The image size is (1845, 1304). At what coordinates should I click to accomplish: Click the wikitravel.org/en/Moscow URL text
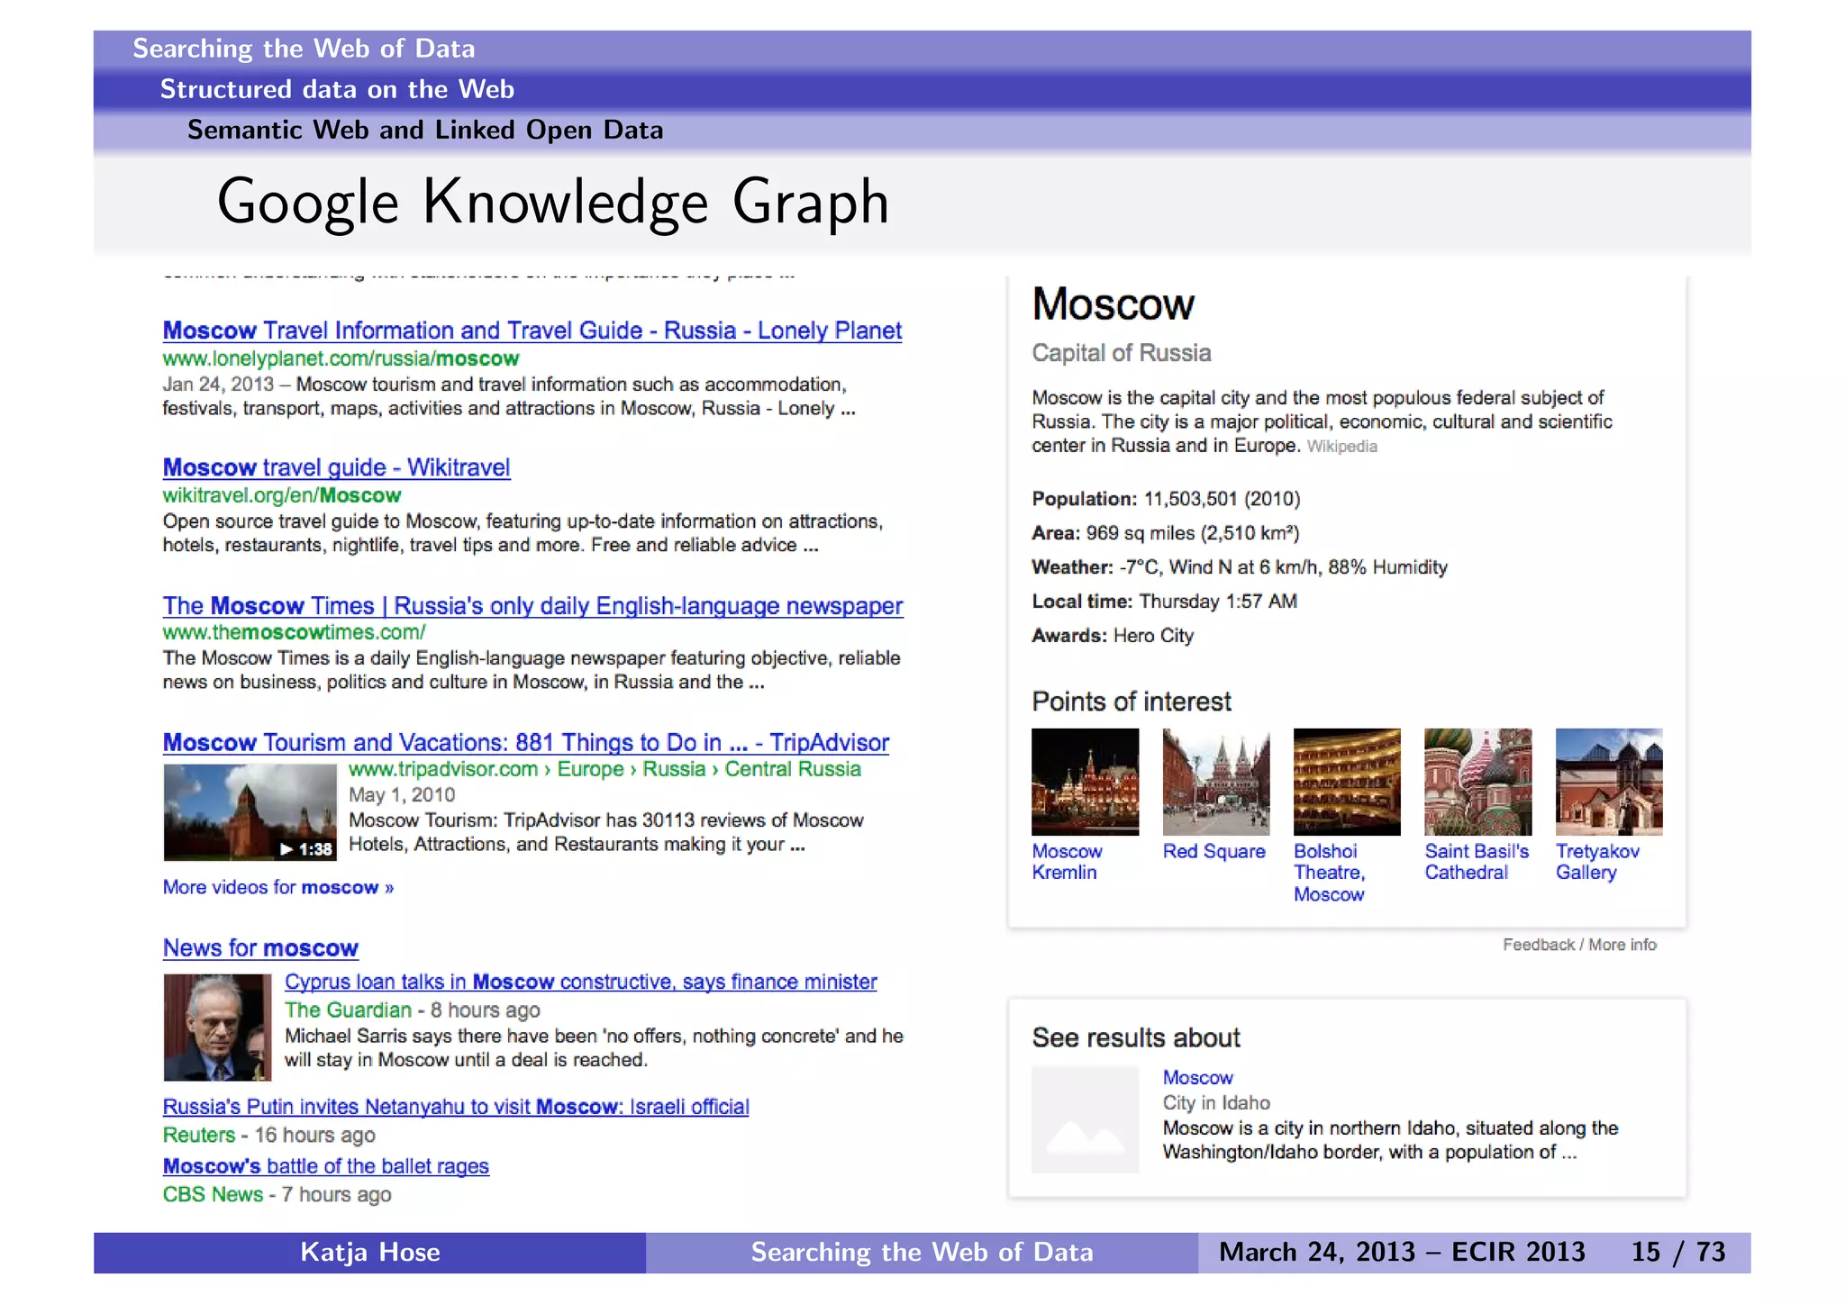point(281,495)
